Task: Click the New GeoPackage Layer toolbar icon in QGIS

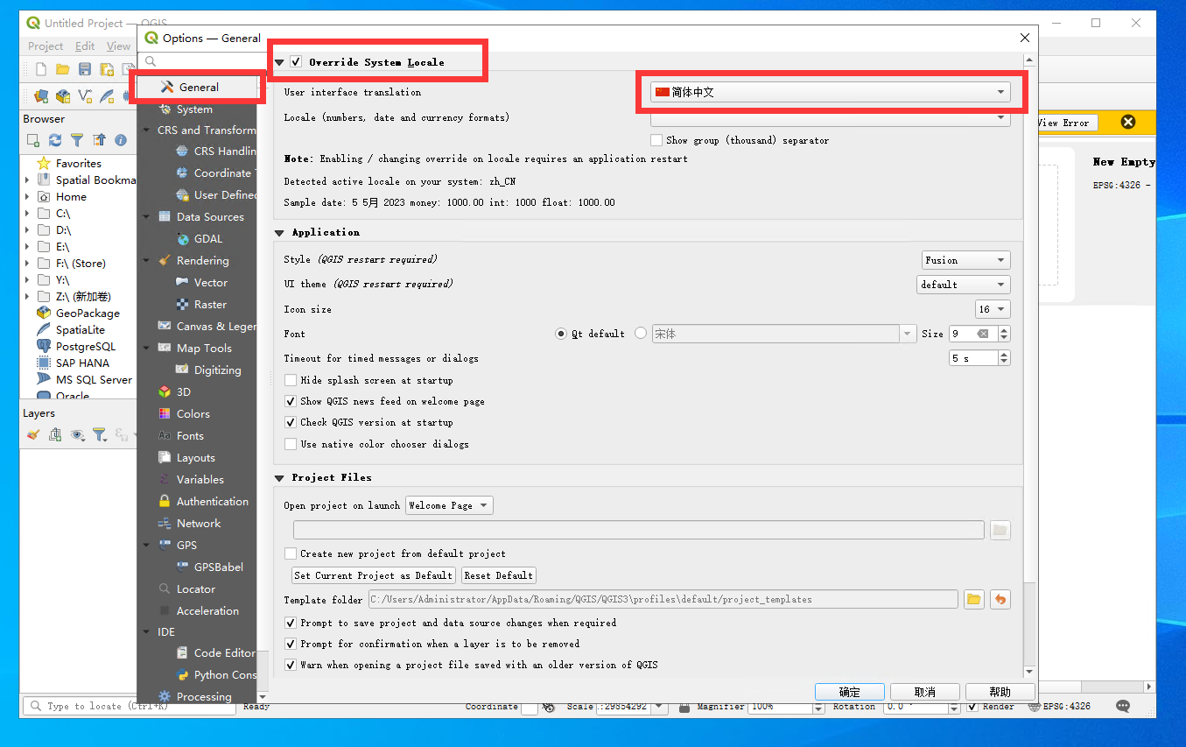Action: (x=63, y=95)
